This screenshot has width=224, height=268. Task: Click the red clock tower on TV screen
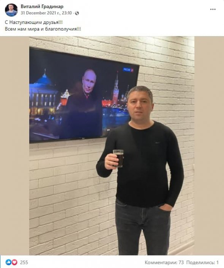click(x=116, y=88)
